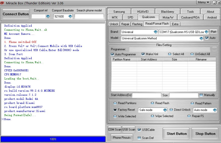Switch to the Mstar/W tab
The width and height of the screenshot is (221, 143).
[x=168, y=18]
